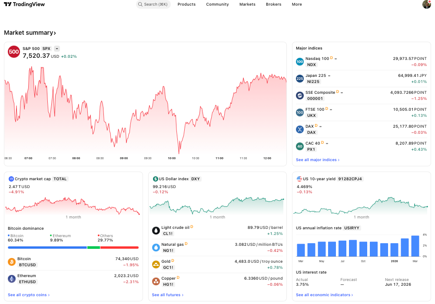The width and height of the screenshot is (435, 304).
Task: Click the Japan 225 index icon
Action: point(299,79)
